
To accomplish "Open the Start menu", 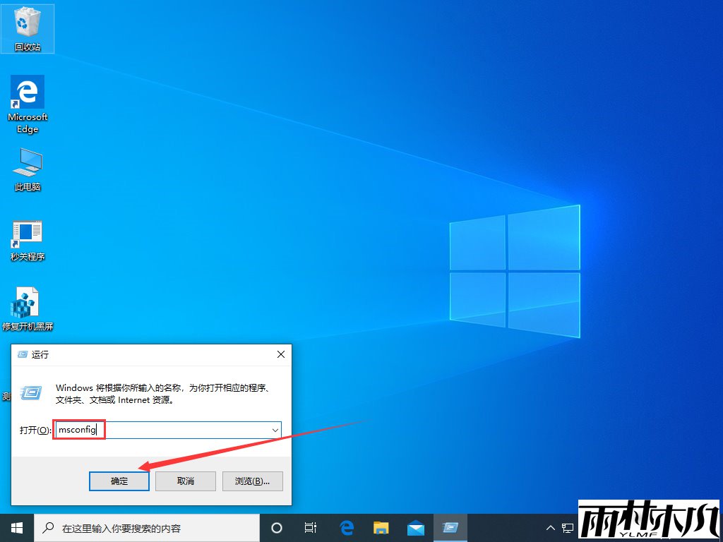I will pos(16,527).
